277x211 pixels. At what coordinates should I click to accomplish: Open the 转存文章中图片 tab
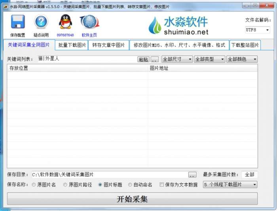[108, 45]
